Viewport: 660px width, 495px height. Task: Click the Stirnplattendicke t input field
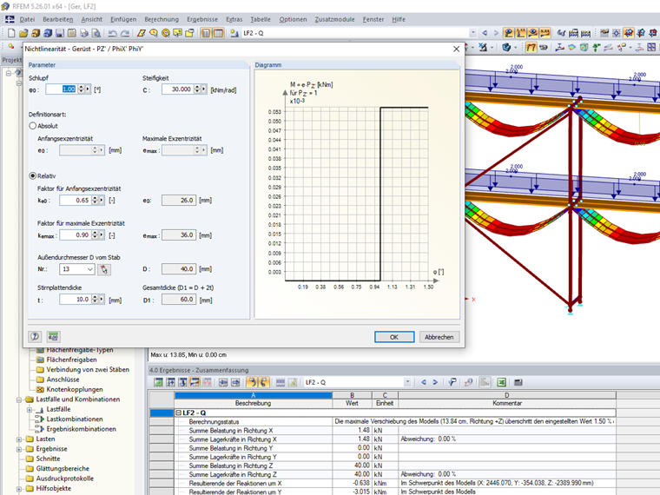click(x=75, y=300)
